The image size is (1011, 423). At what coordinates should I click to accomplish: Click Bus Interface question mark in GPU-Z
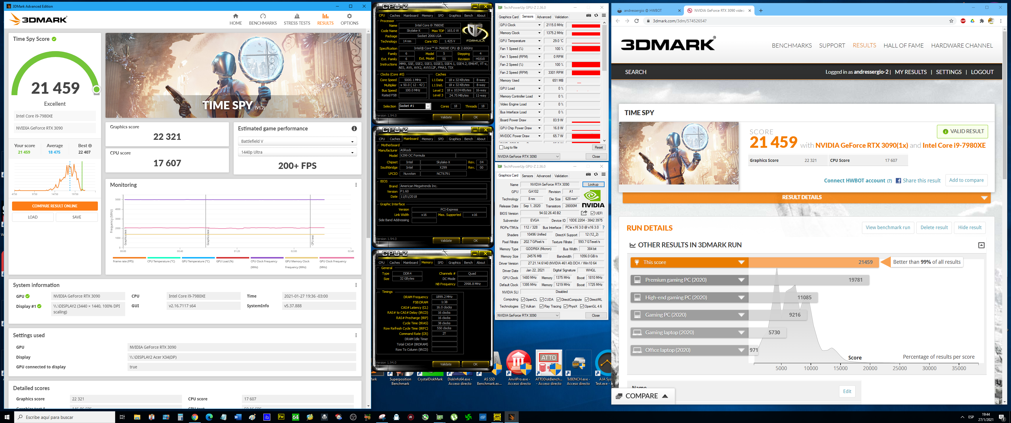pyautogui.click(x=603, y=228)
